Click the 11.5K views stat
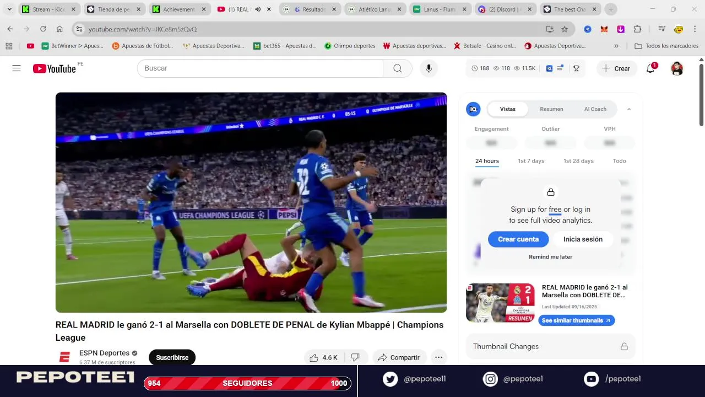Viewport: 705px width, 397px height. tap(524, 68)
